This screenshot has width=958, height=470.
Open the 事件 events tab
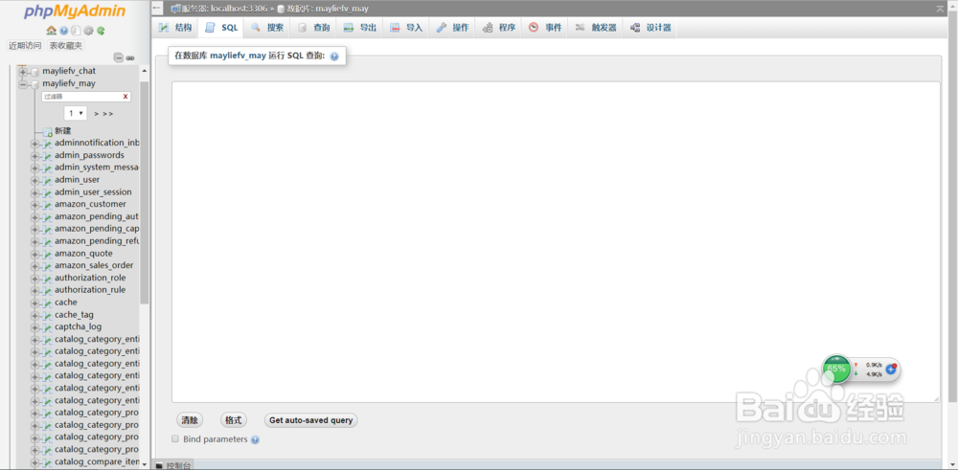click(545, 28)
